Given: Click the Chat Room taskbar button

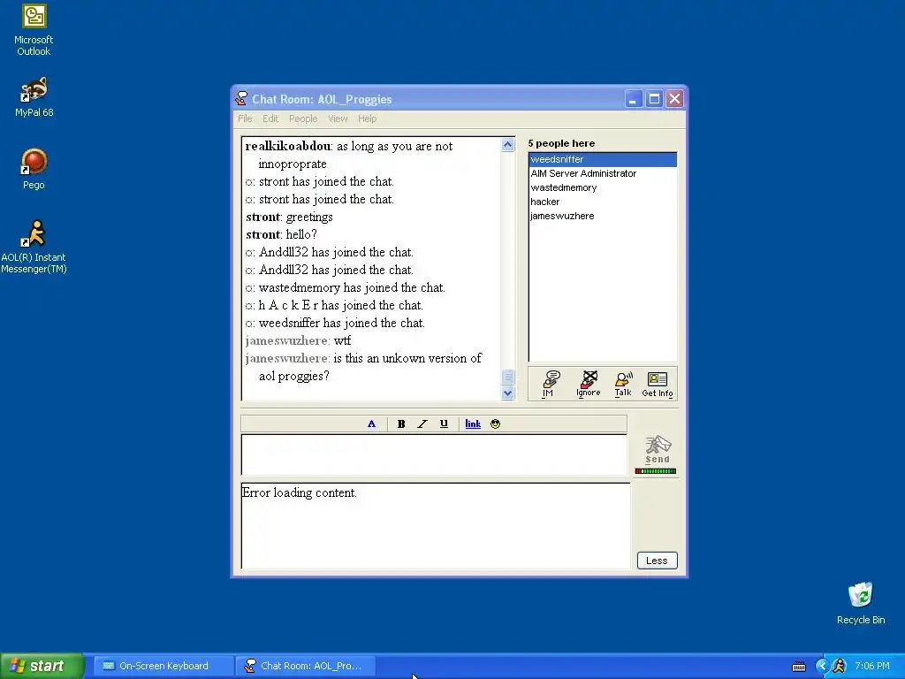Looking at the screenshot, I should (x=306, y=666).
